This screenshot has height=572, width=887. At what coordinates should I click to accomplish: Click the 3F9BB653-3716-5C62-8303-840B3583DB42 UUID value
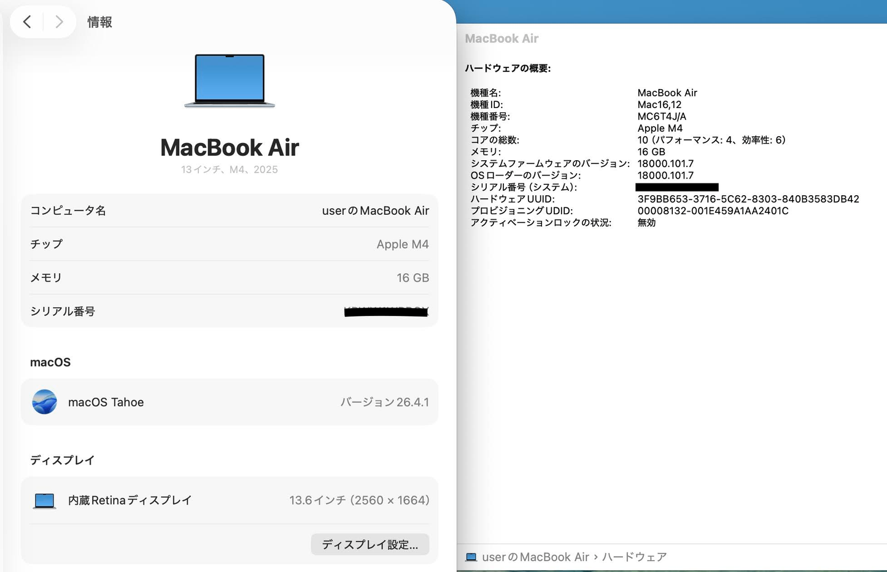(748, 199)
